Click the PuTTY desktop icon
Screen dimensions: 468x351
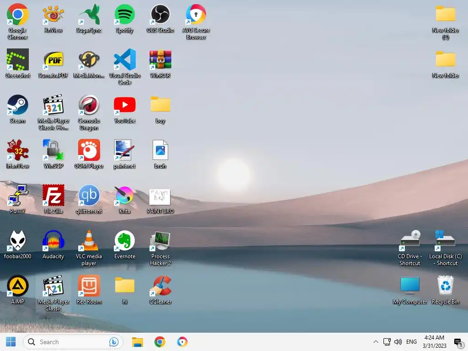tap(18, 195)
